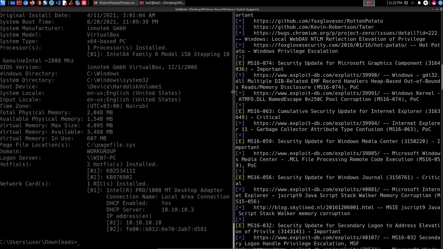Open the 11:22 PM clock panel

395,3
